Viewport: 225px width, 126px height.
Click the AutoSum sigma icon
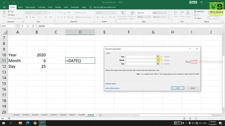tap(195, 12)
